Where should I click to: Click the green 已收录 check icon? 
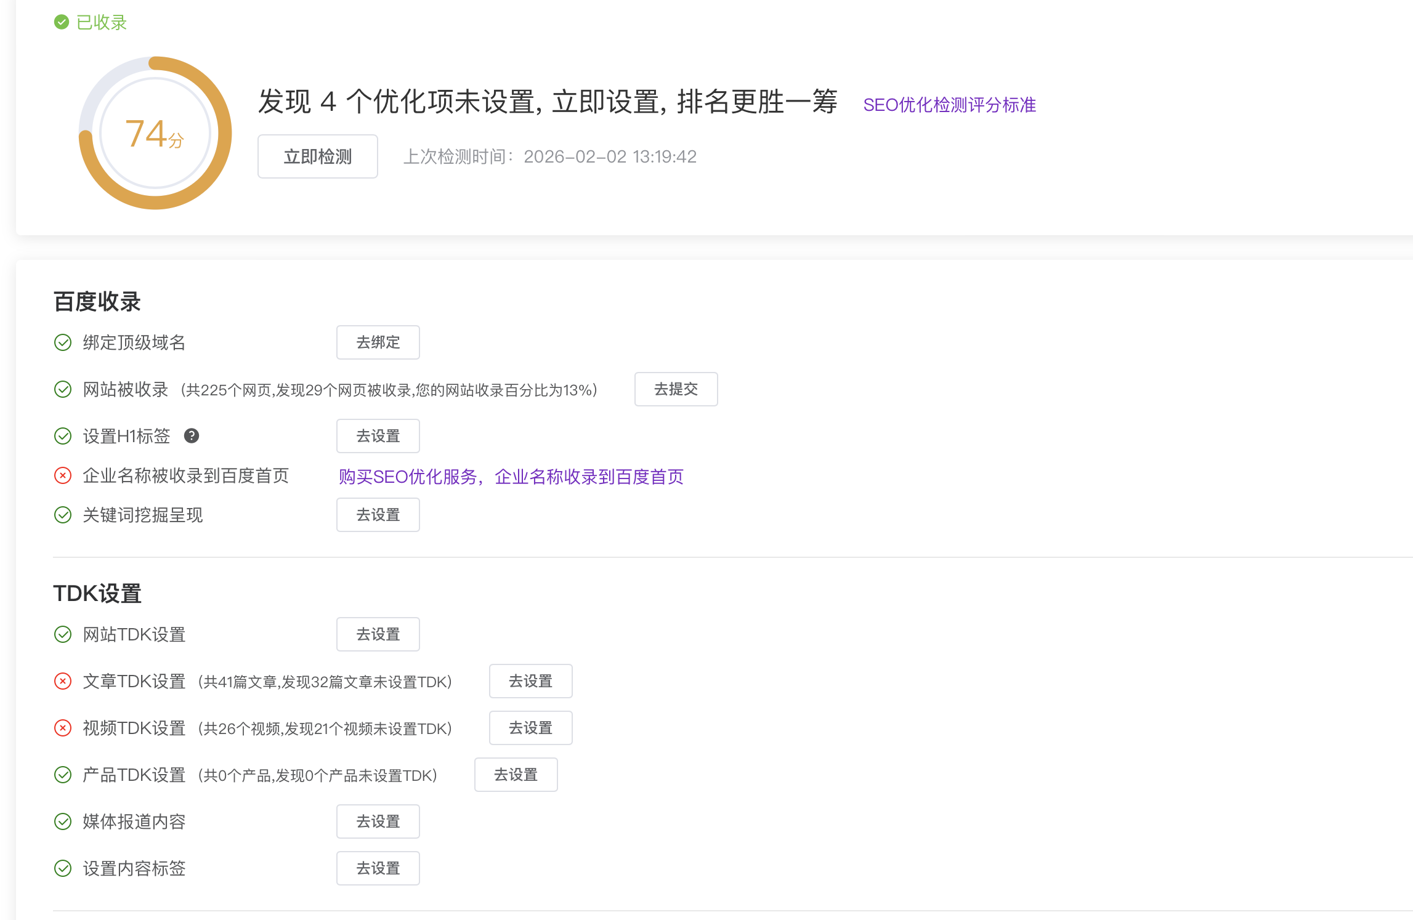(x=62, y=22)
